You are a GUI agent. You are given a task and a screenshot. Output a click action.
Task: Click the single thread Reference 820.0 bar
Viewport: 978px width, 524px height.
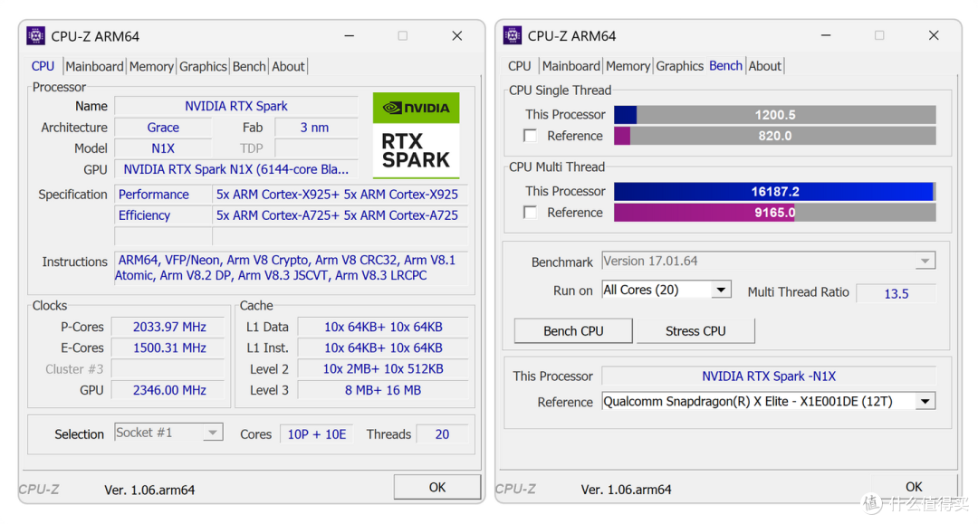click(774, 136)
